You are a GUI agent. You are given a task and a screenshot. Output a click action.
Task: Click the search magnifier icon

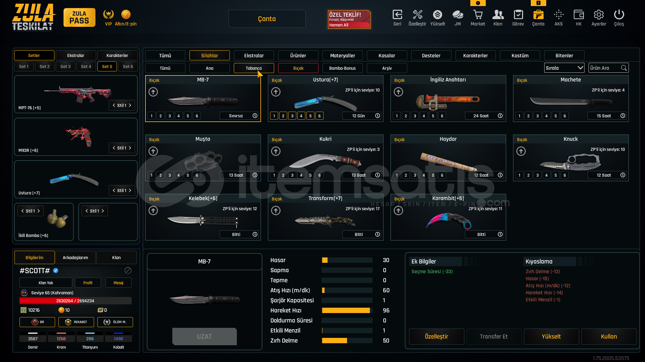624,68
